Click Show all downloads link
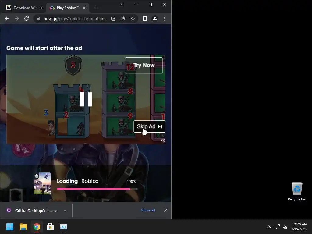 (x=148, y=210)
